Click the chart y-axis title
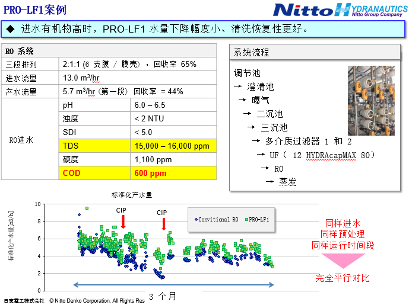Screen dimensions: 409x305 tap(11, 236)
